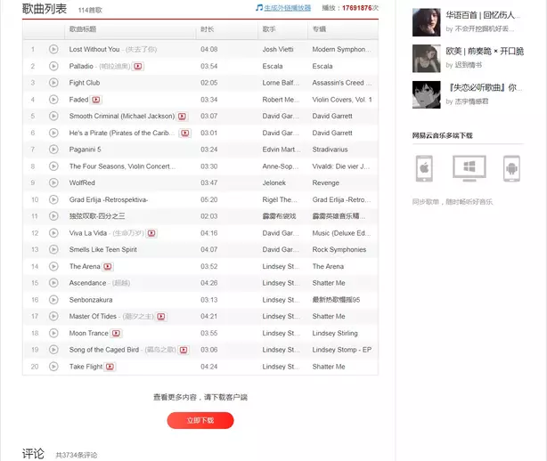Play the track Paganini 5
This screenshot has height=461, width=547.
click(x=53, y=150)
